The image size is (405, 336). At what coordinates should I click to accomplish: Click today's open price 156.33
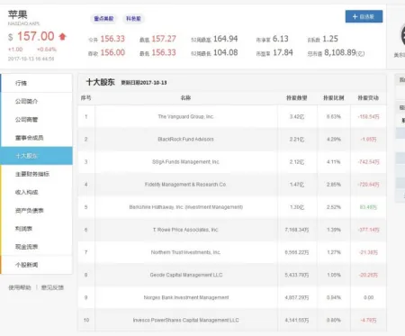tap(112, 39)
